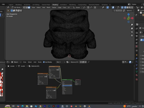Open Task View in Windows taskbar
Screen dimensions: 144x108
tap(13, 106)
